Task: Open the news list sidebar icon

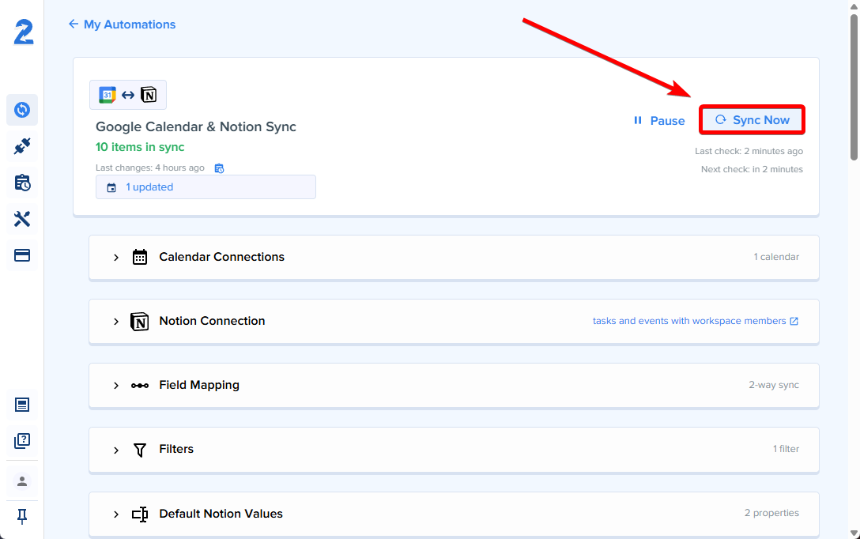Action: 22,405
